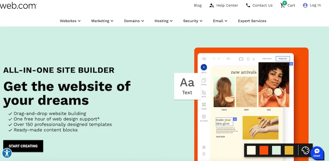Expand the Websites menu
This screenshot has width=329, height=161.
[70, 21]
